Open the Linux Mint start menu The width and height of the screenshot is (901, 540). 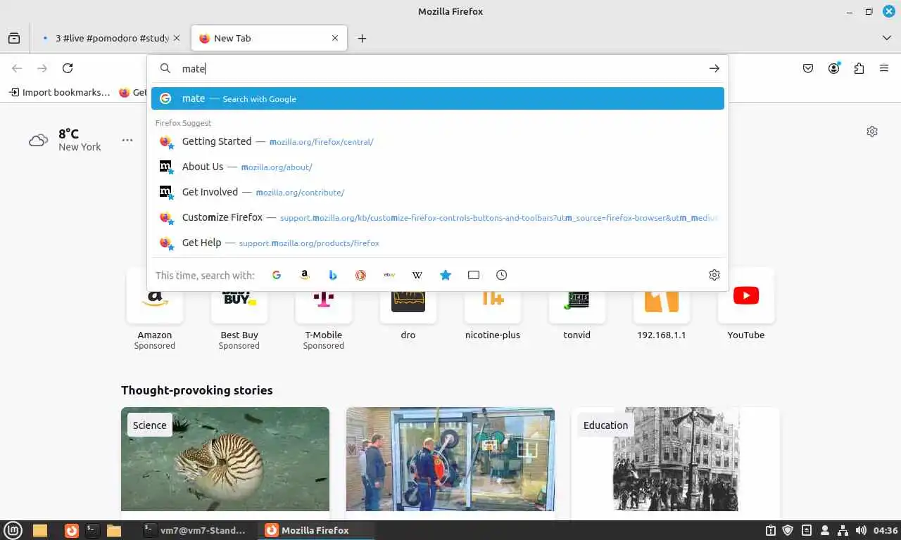[x=13, y=530]
